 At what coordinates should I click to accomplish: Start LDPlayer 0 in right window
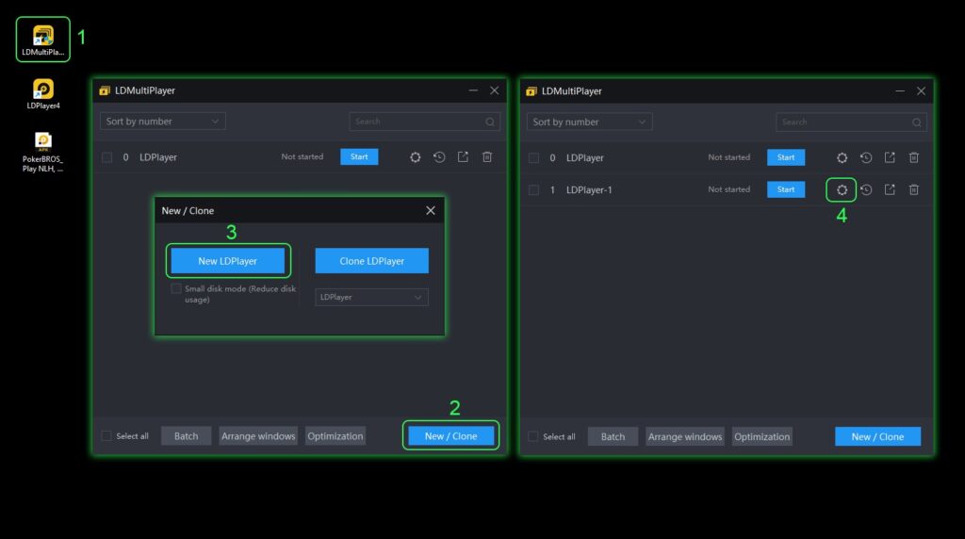coord(786,157)
